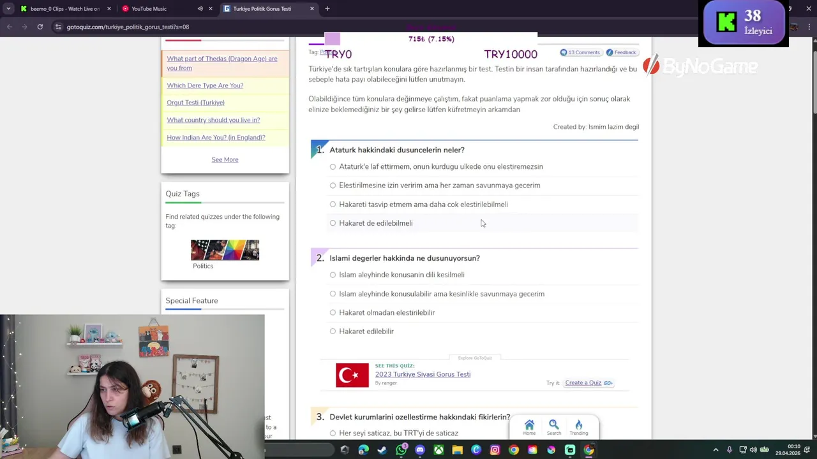817x459 pixels.
Task: Select 'Islam aleyhinde konusanin dili kesilmeli'
Action: pyautogui.click(x=333, y=275)
